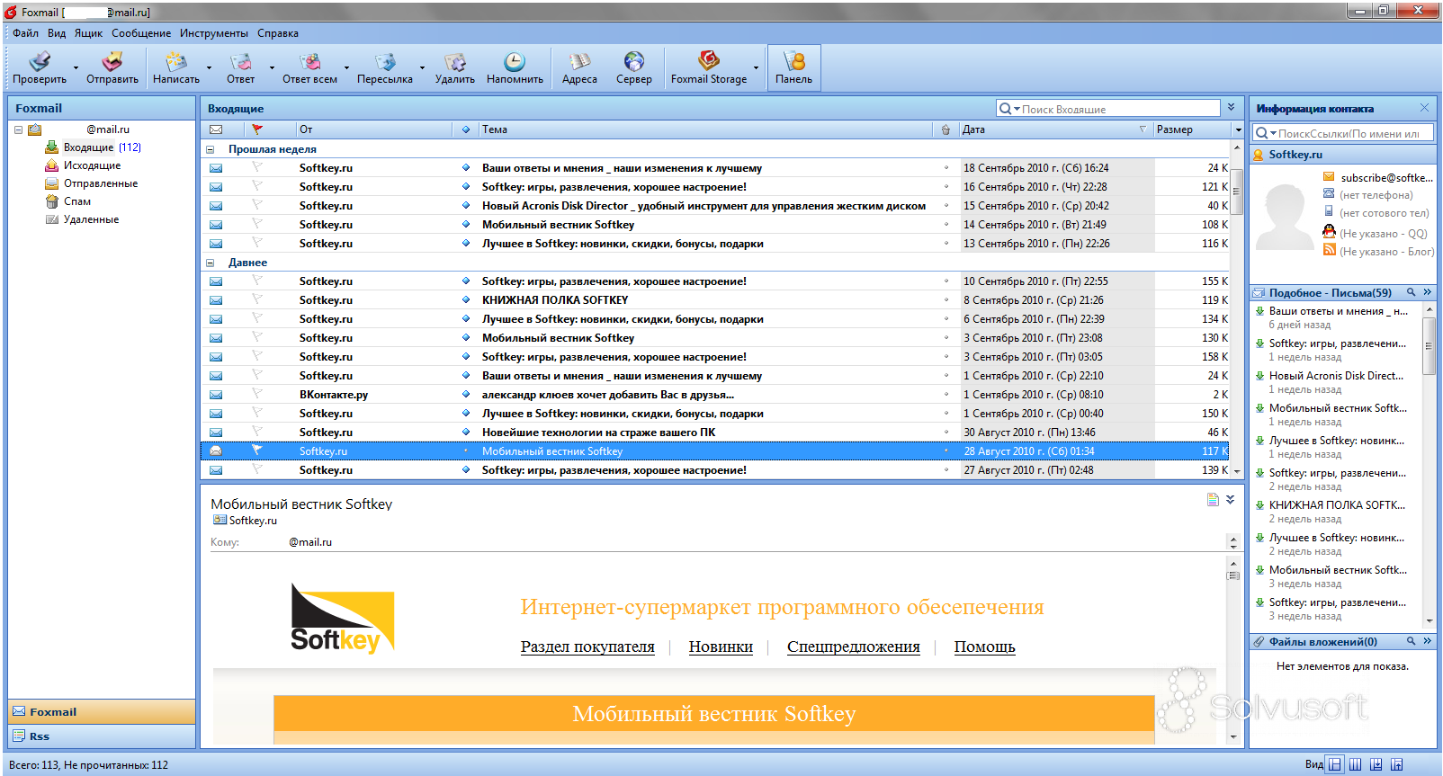Open the Сообщение menu
The image size is (1443, 776).
coord(141,33)
